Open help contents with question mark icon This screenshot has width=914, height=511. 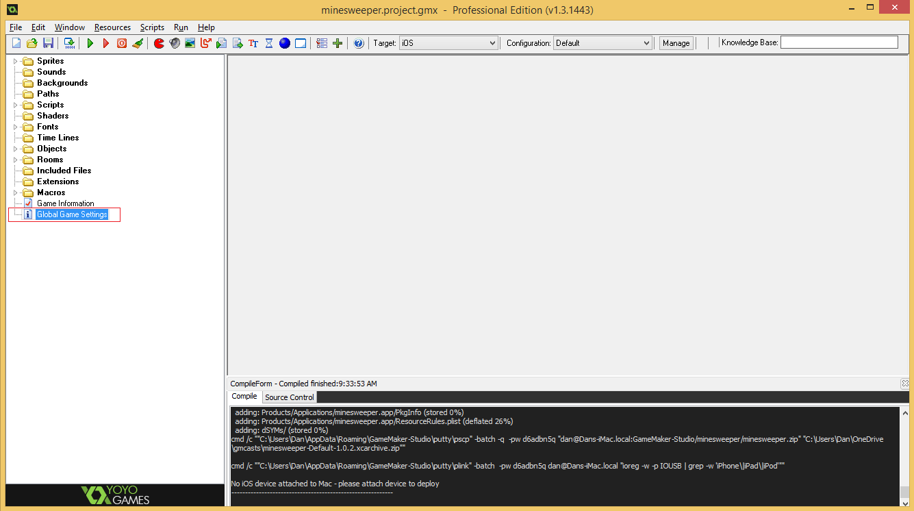click(359, 43)
